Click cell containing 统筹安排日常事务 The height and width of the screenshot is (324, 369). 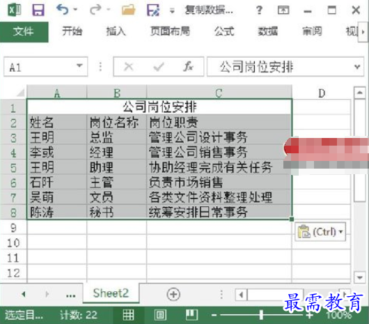click(219, 212)
